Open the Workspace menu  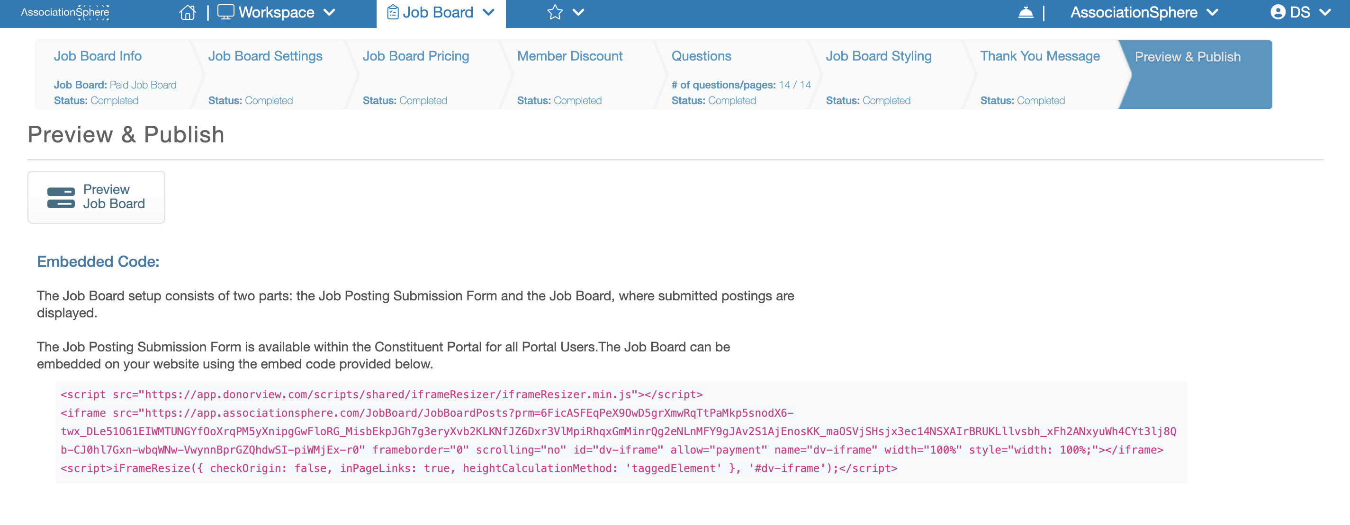(276, 12)
